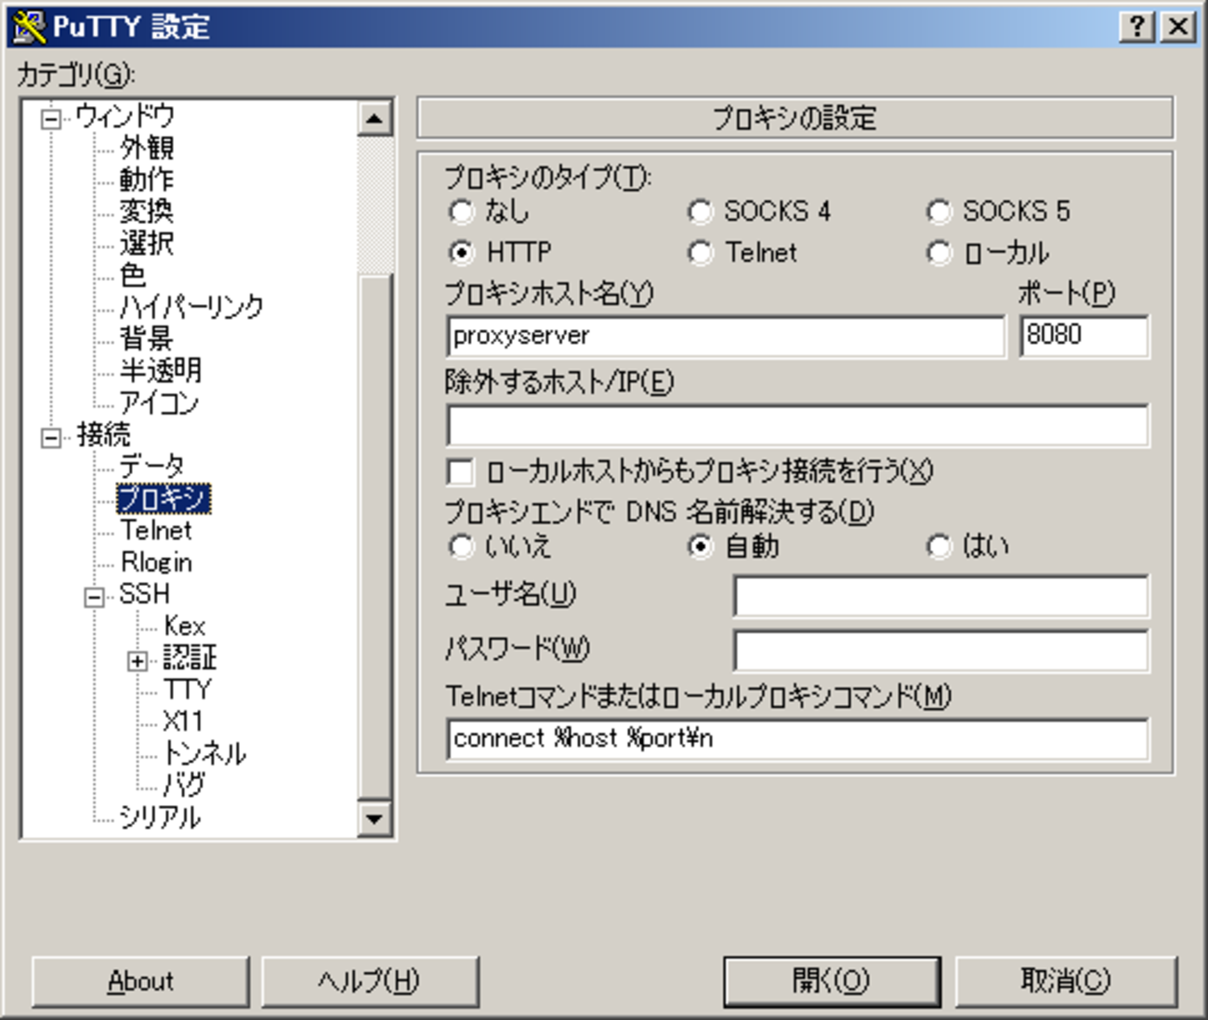Click the 取消(C) button
The width and height of the screenshot is (1208, 1020).
tap(1066, 982)
